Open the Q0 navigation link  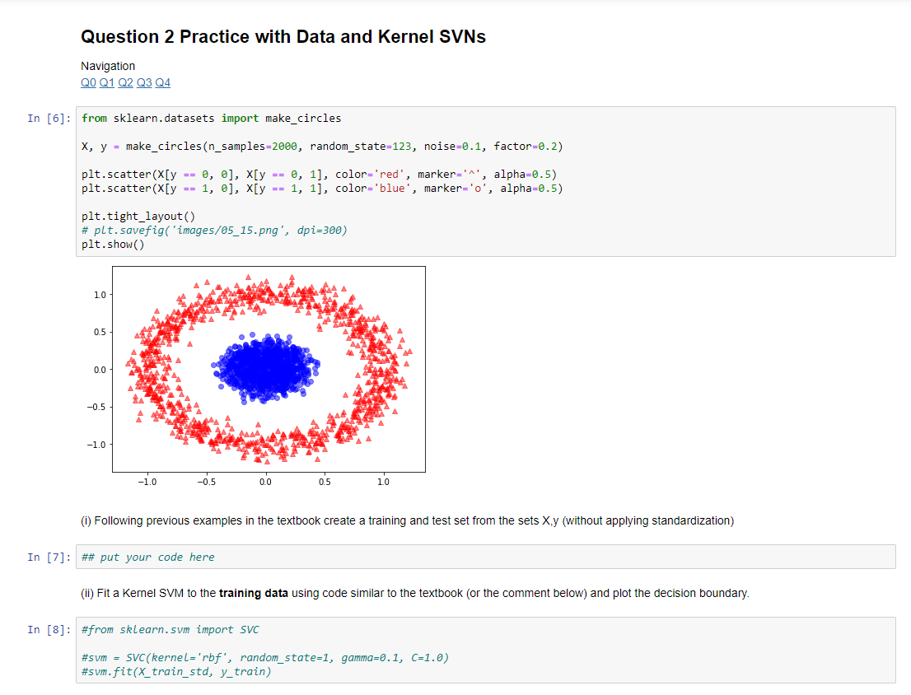[x=88, y=82]
